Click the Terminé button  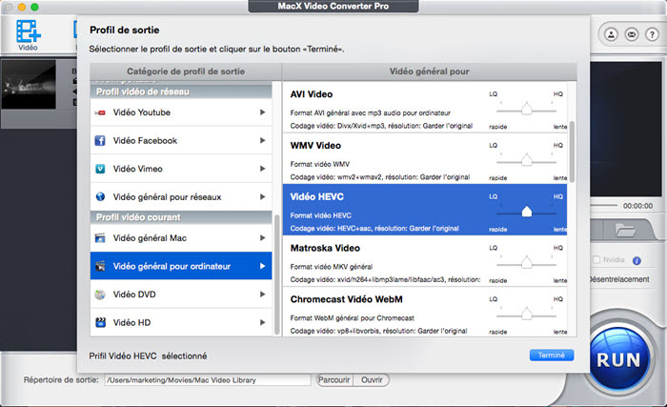point(551,356)
